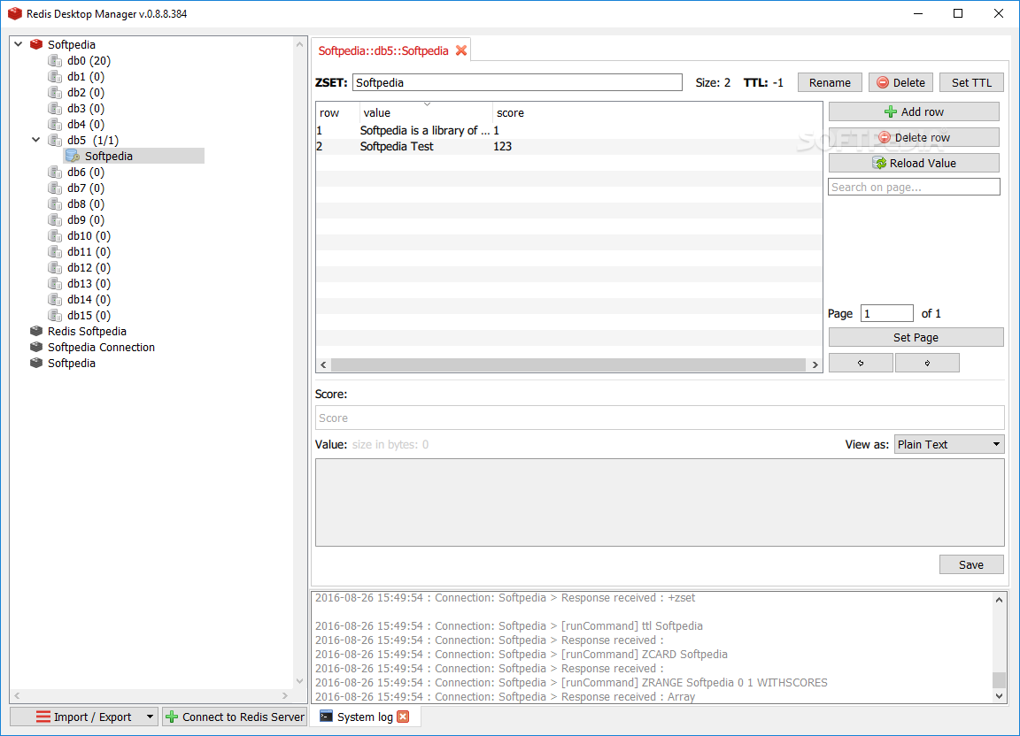Go to next page with right arrow
This screenshot has width=1020, height=736.
pos(927,363)
